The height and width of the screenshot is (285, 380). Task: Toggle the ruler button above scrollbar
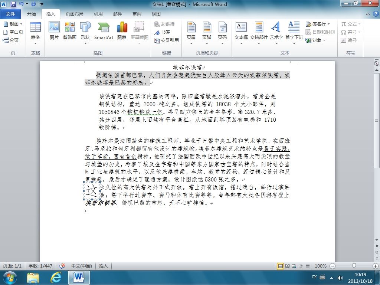377,63
